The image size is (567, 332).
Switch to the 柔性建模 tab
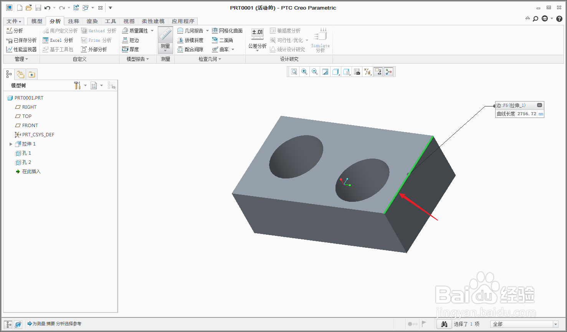click(153, 21)
